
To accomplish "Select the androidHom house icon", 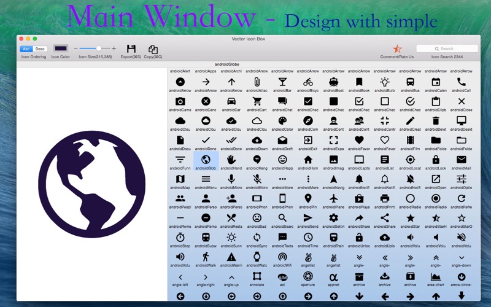I will [x=308, y=160].
